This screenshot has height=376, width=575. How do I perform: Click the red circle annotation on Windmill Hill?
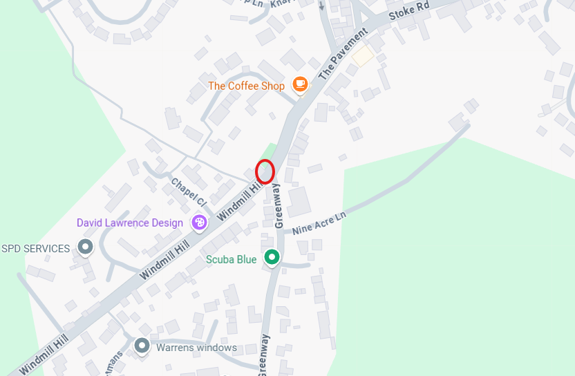pyautogui.click(x=265, y=171)
